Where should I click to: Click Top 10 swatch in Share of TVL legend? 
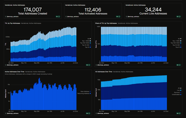(181, 47)
